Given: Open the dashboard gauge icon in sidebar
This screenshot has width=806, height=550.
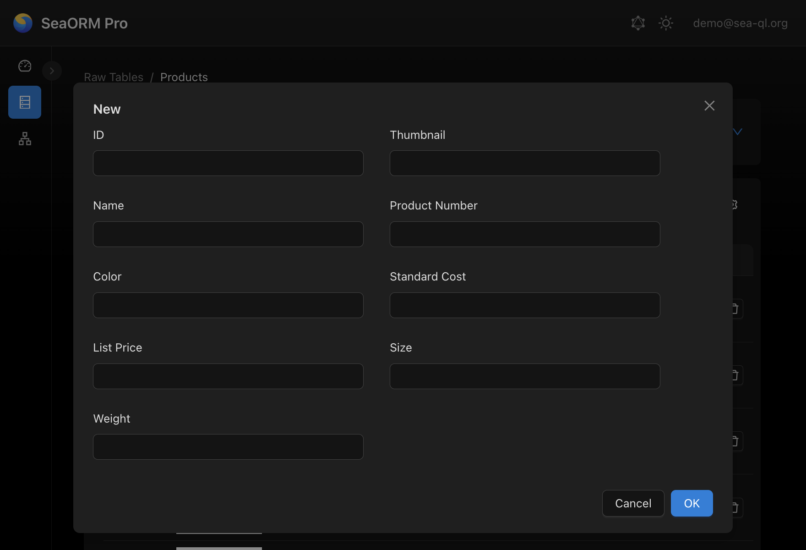Looking at the screenshot, I should coord(25,66).
